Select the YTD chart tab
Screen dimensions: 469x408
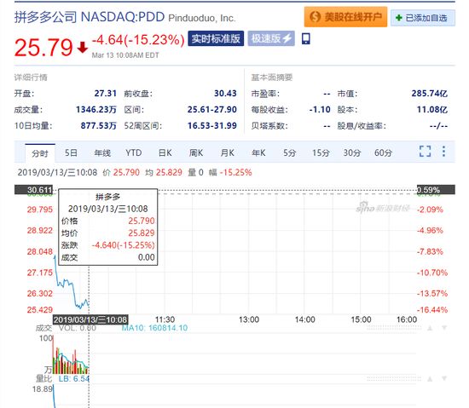(x=134, y=153)
